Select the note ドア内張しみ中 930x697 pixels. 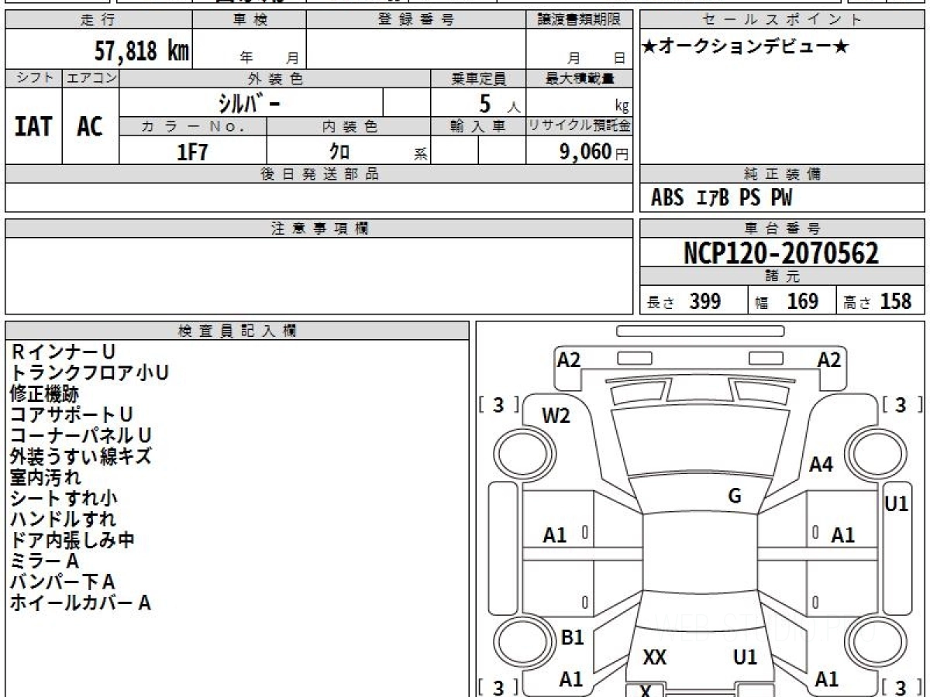tap(73, 540)
